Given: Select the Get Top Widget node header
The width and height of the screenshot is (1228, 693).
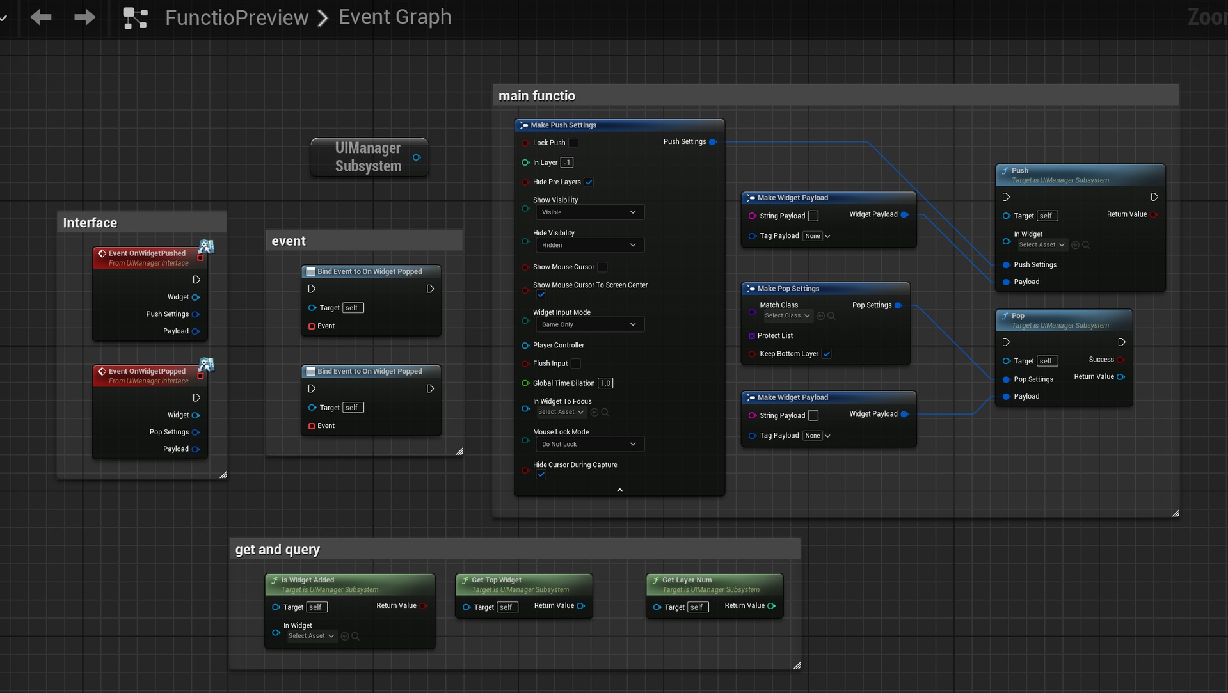Looking at the screenshot, I should pyautogui.click(x=524, y=584).
